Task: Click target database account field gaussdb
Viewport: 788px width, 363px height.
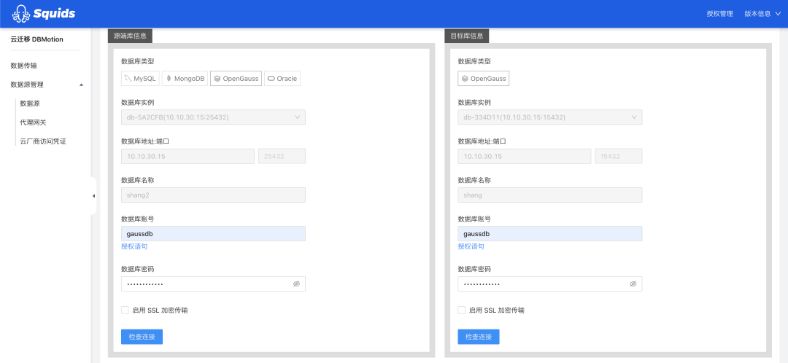Action: coord(550,234)
